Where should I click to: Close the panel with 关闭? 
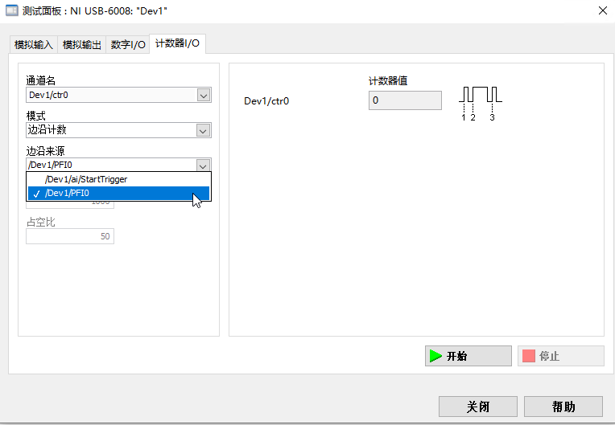point(477,407)
